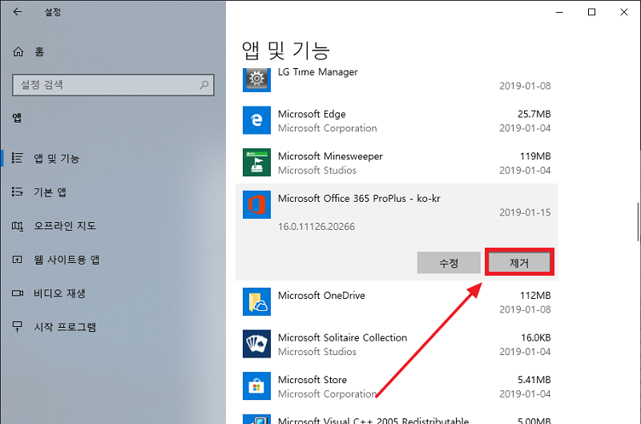Open 앱 및 기능 in the sidebar
Image resolution: width=641 pixels, height=424 pixels.
[56, 158]
